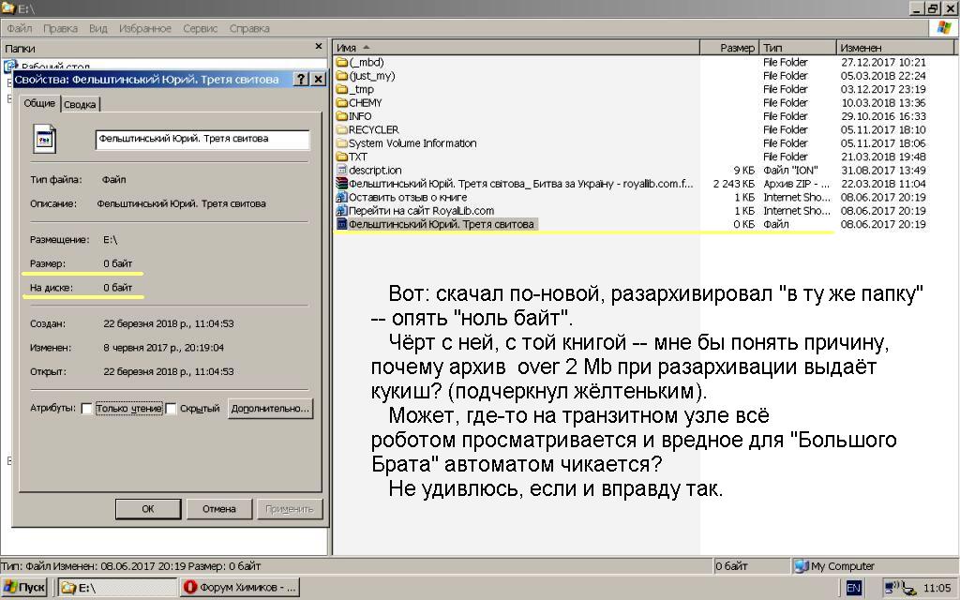Click the 'Дополнительно...' button
Viewport: 960px width, 600px height.
[270, 409]
